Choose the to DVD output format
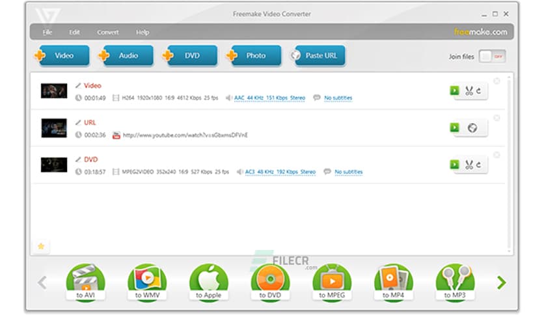544x315 pixels. click(270, 282)
